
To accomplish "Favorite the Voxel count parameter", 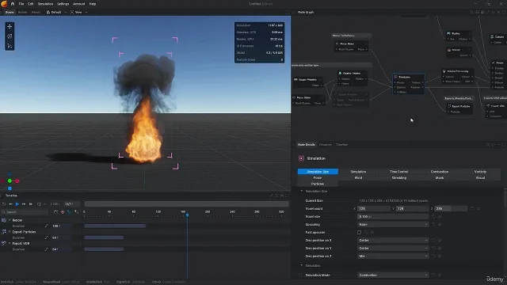I will click(478, 209).
